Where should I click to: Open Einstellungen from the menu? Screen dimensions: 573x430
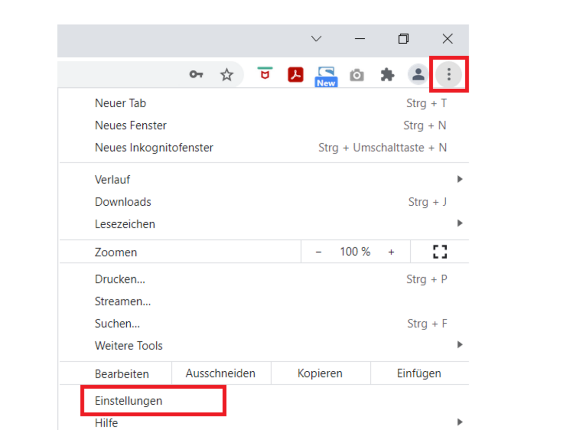click(129, 401)
